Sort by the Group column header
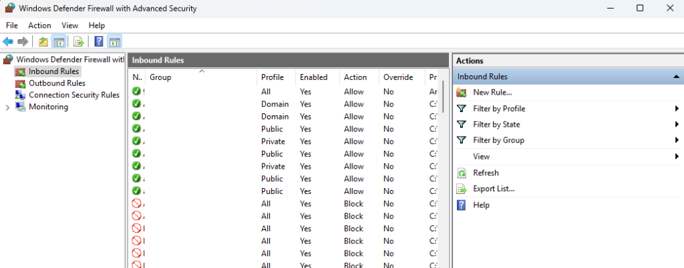Viewport: 684px width, 268px height. pos(201,77)
